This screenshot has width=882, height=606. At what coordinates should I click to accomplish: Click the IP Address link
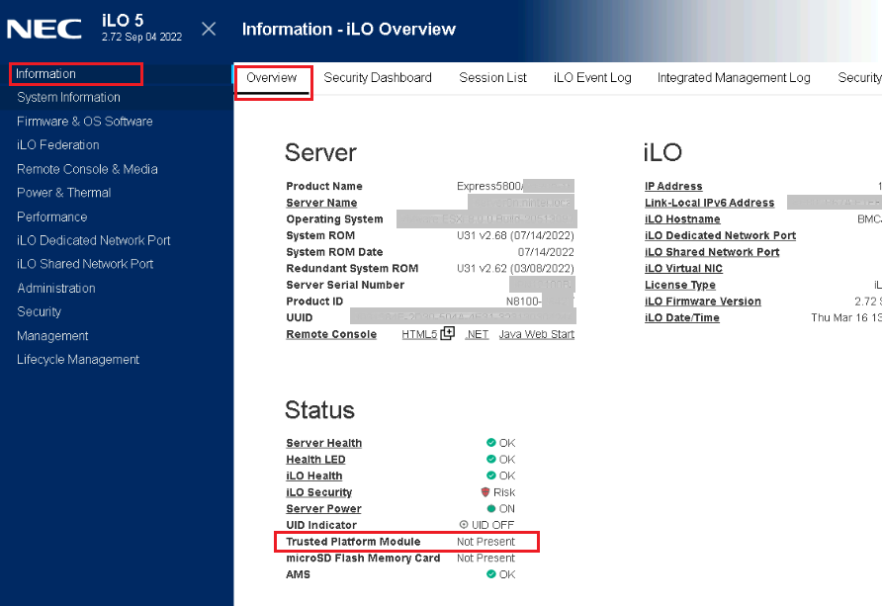[673, 186]
